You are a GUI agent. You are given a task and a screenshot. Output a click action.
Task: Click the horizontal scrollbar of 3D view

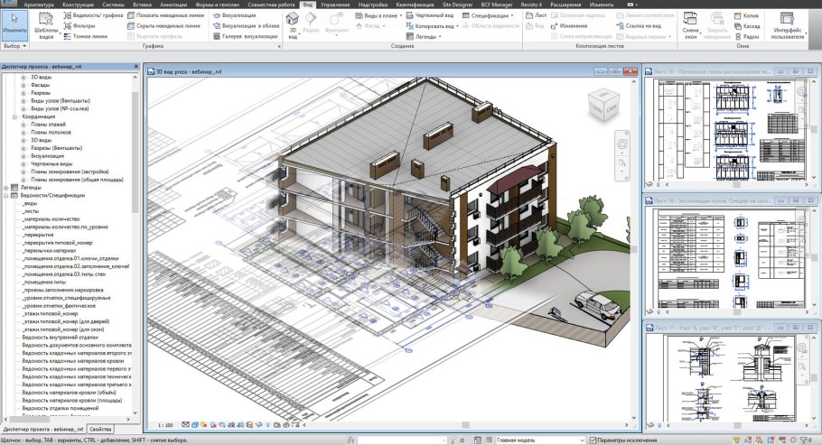[465, 425]
